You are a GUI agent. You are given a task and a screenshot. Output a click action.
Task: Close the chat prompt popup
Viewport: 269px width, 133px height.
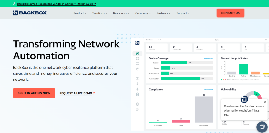pos(265,102)
